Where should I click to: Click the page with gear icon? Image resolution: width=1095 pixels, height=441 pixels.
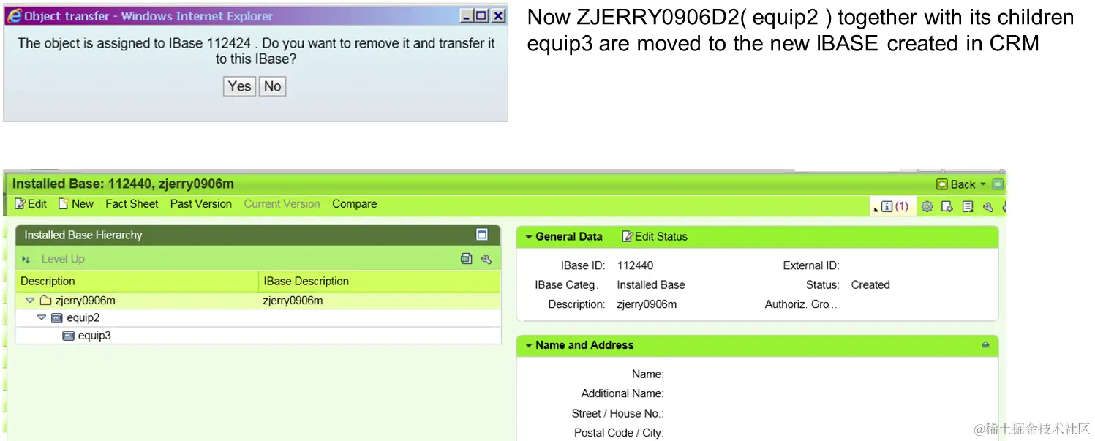point(947,207)
